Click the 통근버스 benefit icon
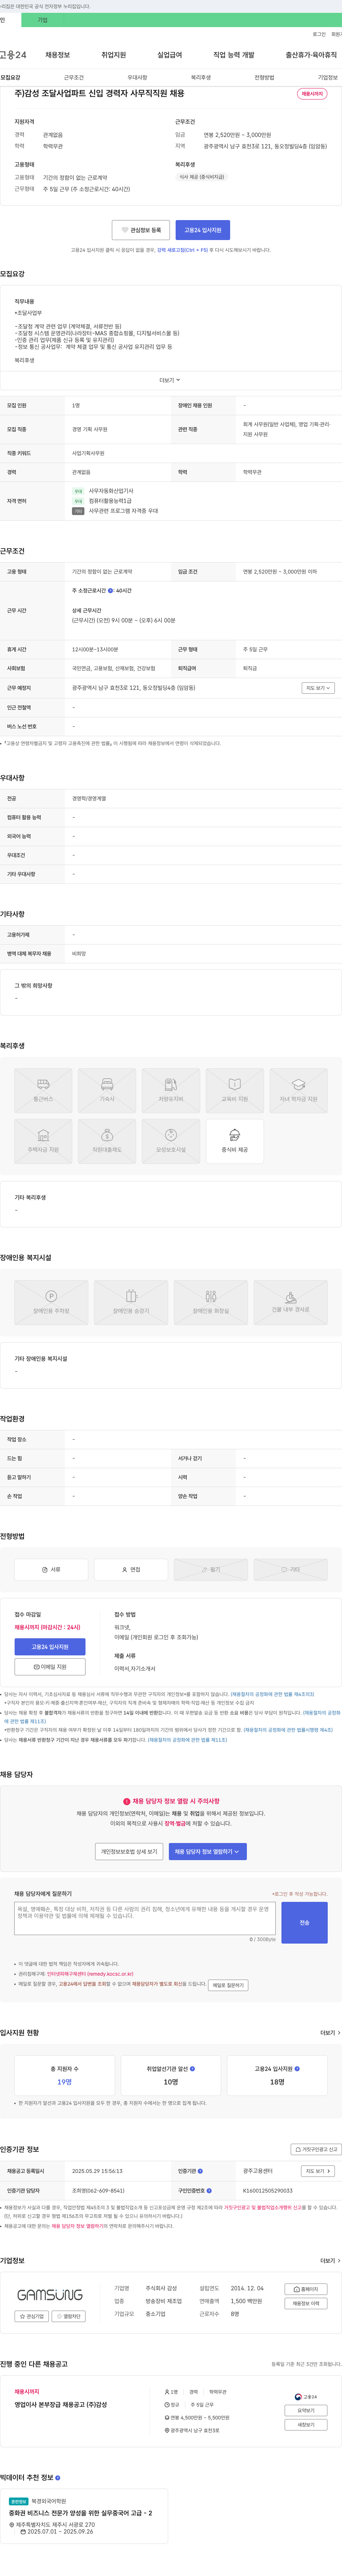 (43, 1091)
